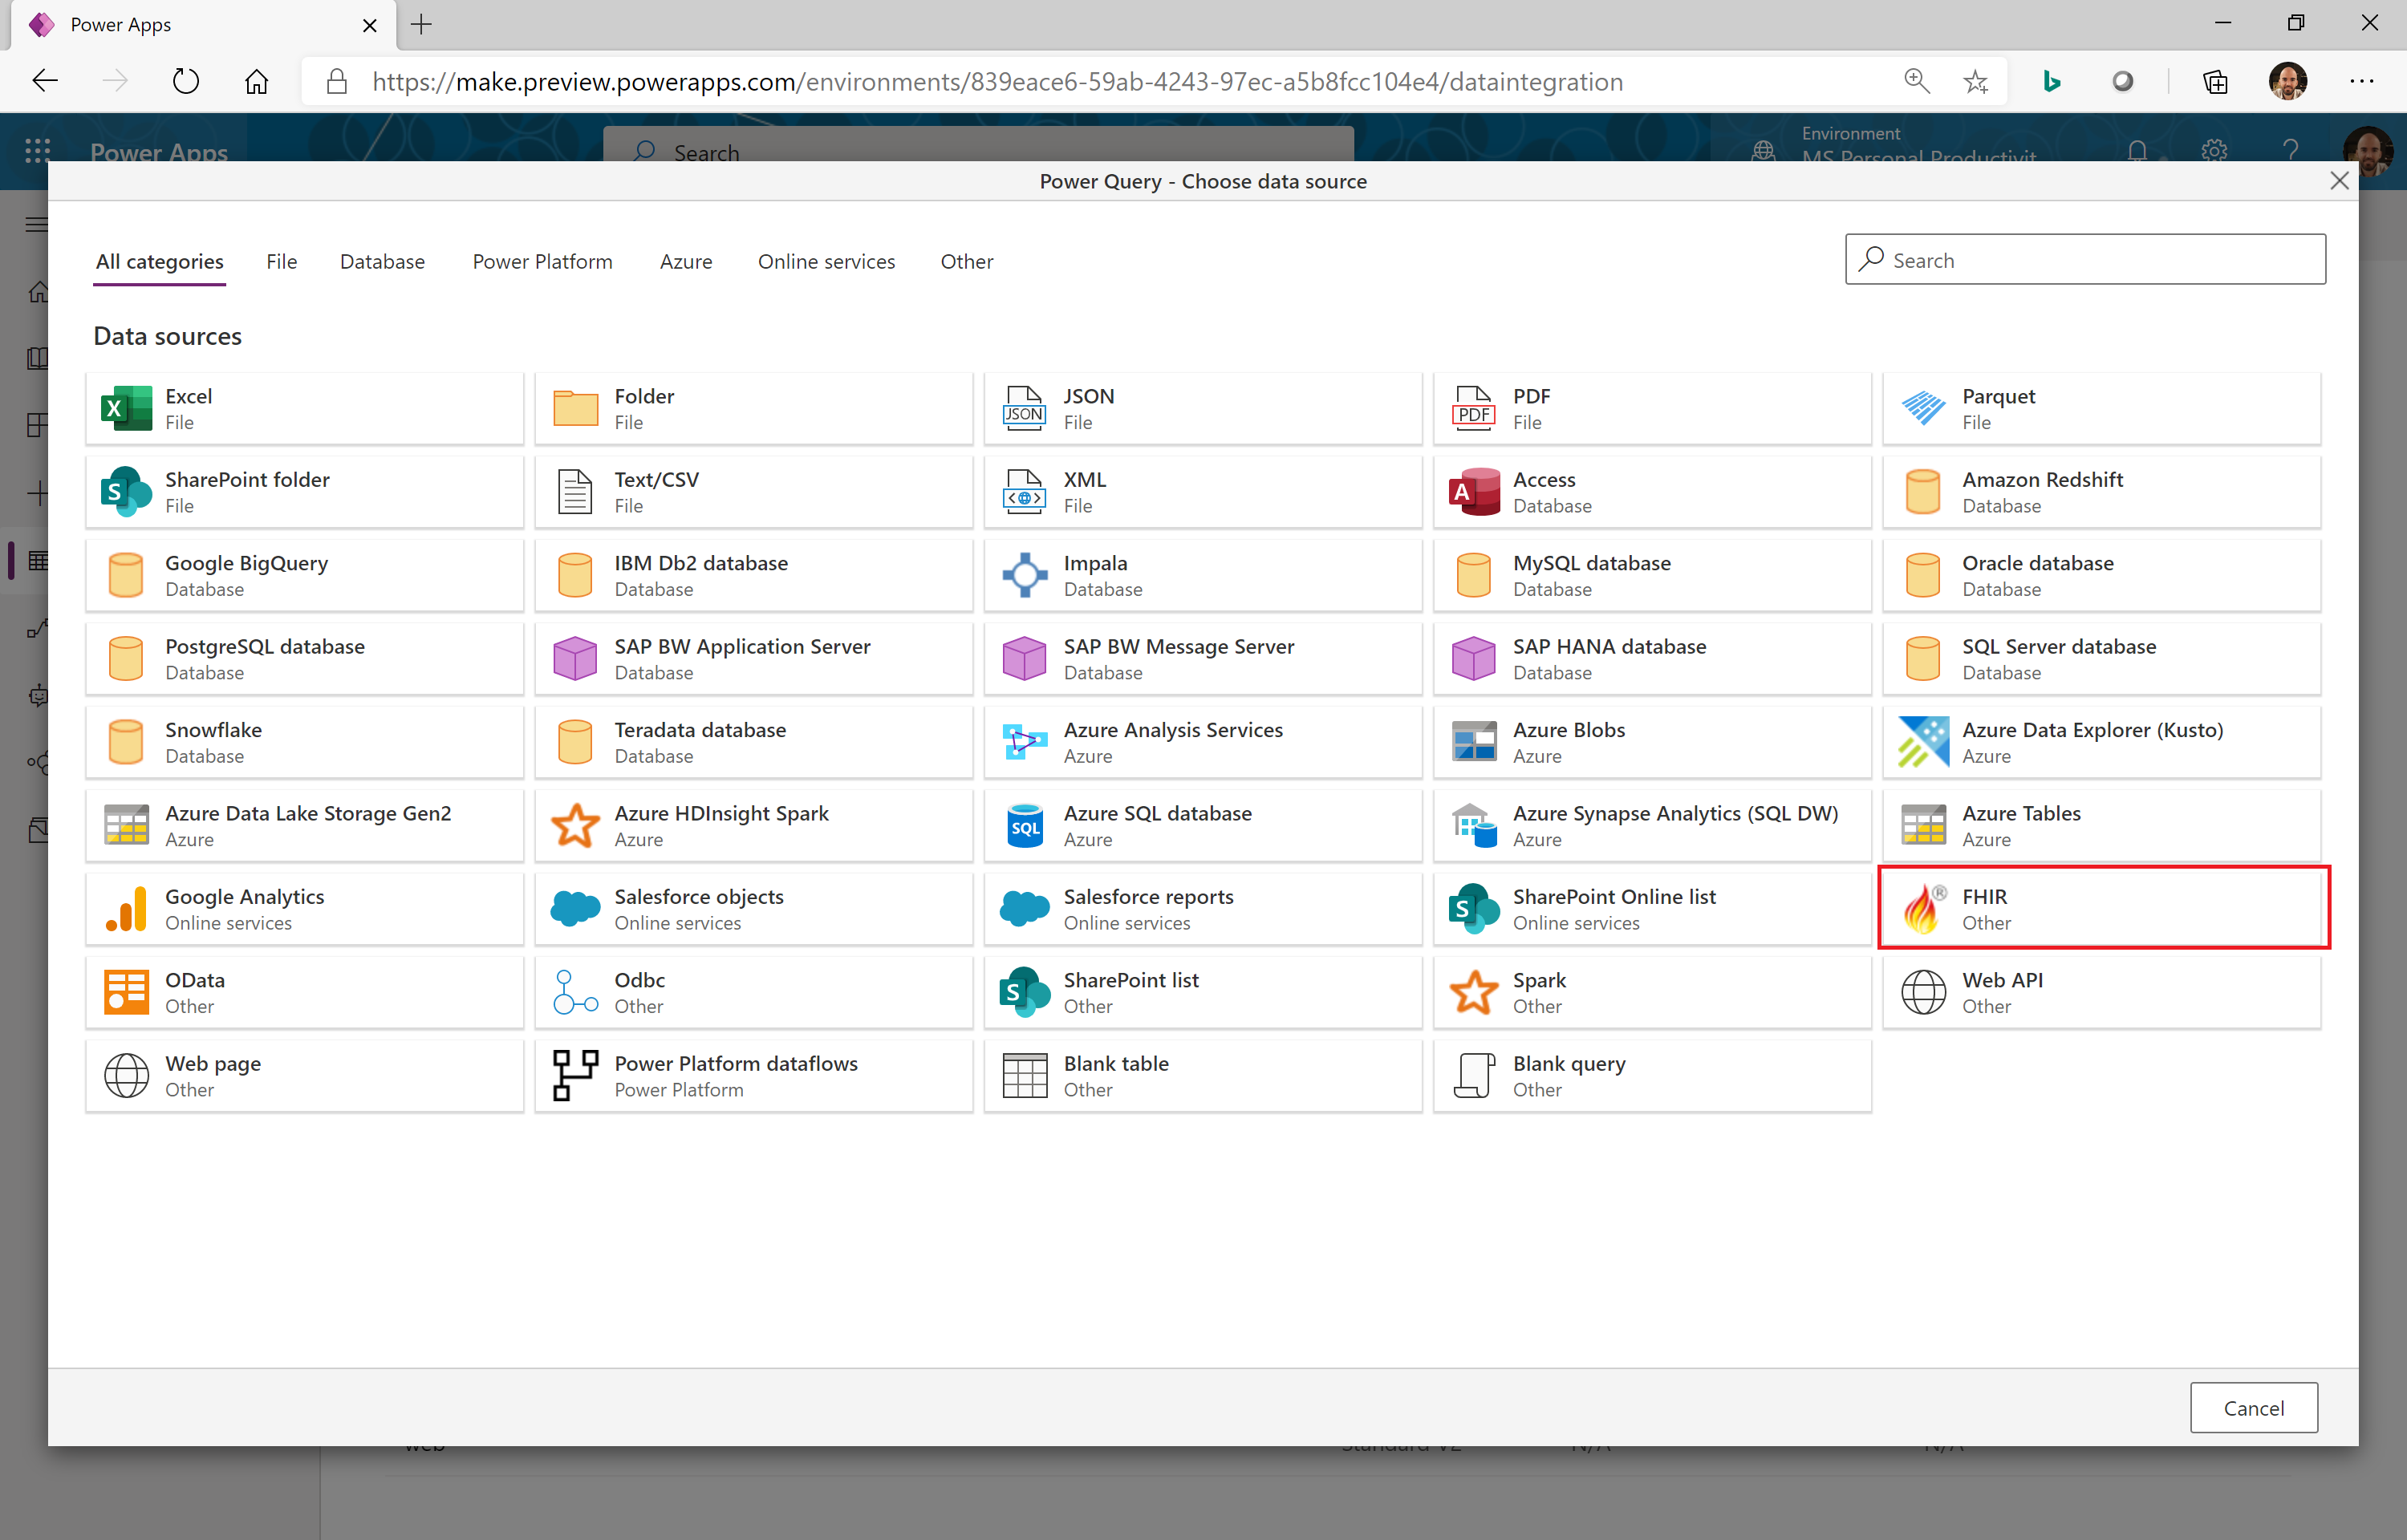
Task: Select the Azure HDInsight Spark star icon
Action: (575, 825)
